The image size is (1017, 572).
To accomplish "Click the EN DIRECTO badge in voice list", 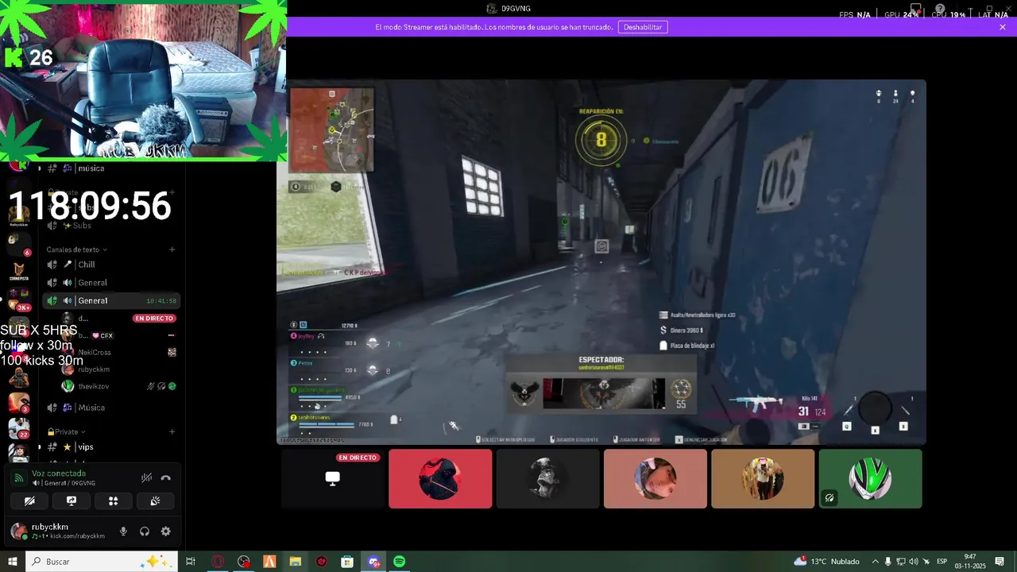I will 154,318.
